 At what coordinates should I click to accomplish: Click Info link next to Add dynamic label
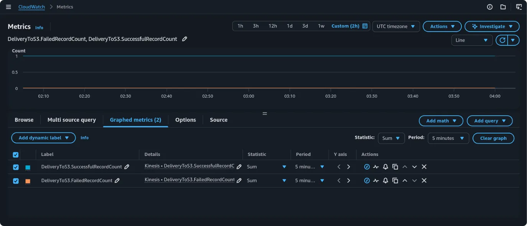(84, 138)
